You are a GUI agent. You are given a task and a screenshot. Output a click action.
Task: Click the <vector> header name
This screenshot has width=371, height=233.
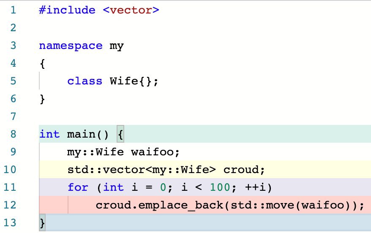coord(131,10)
